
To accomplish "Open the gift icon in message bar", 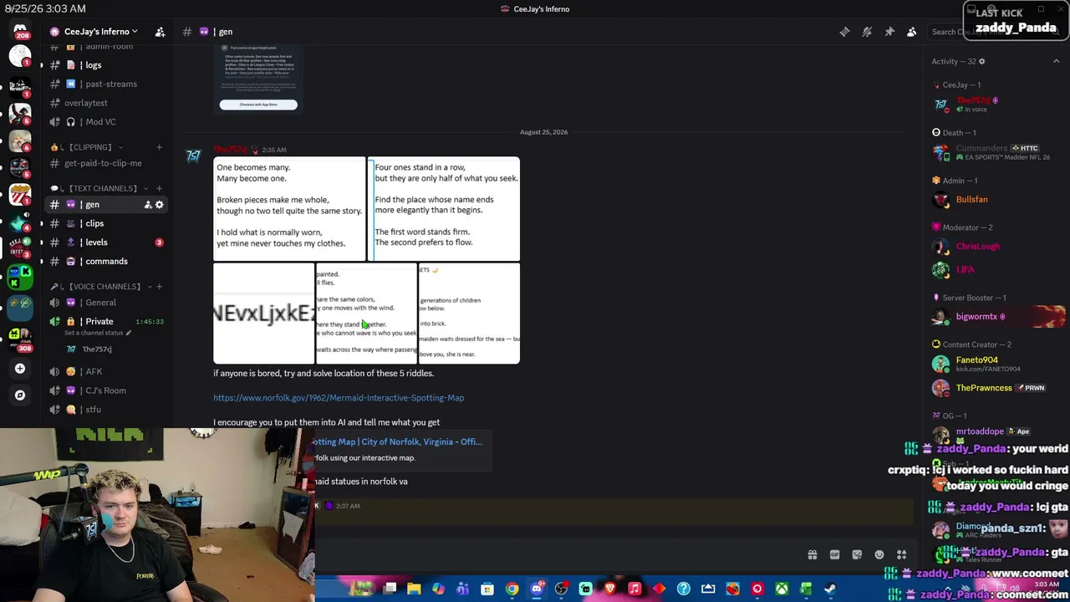I will 812,554.
